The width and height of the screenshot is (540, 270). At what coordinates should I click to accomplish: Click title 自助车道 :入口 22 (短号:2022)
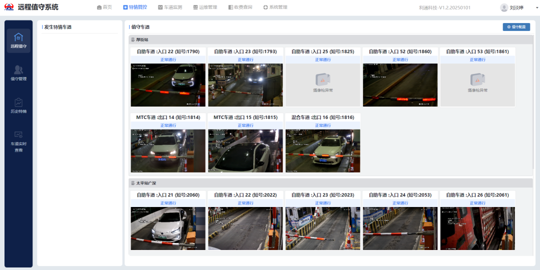pos(245,195)
